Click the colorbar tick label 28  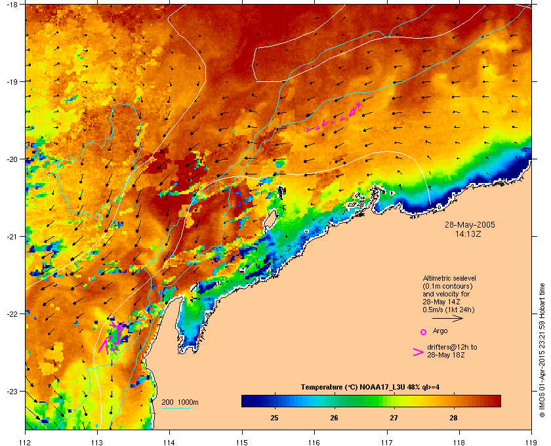pyautogui.click(x=454, y=418)
